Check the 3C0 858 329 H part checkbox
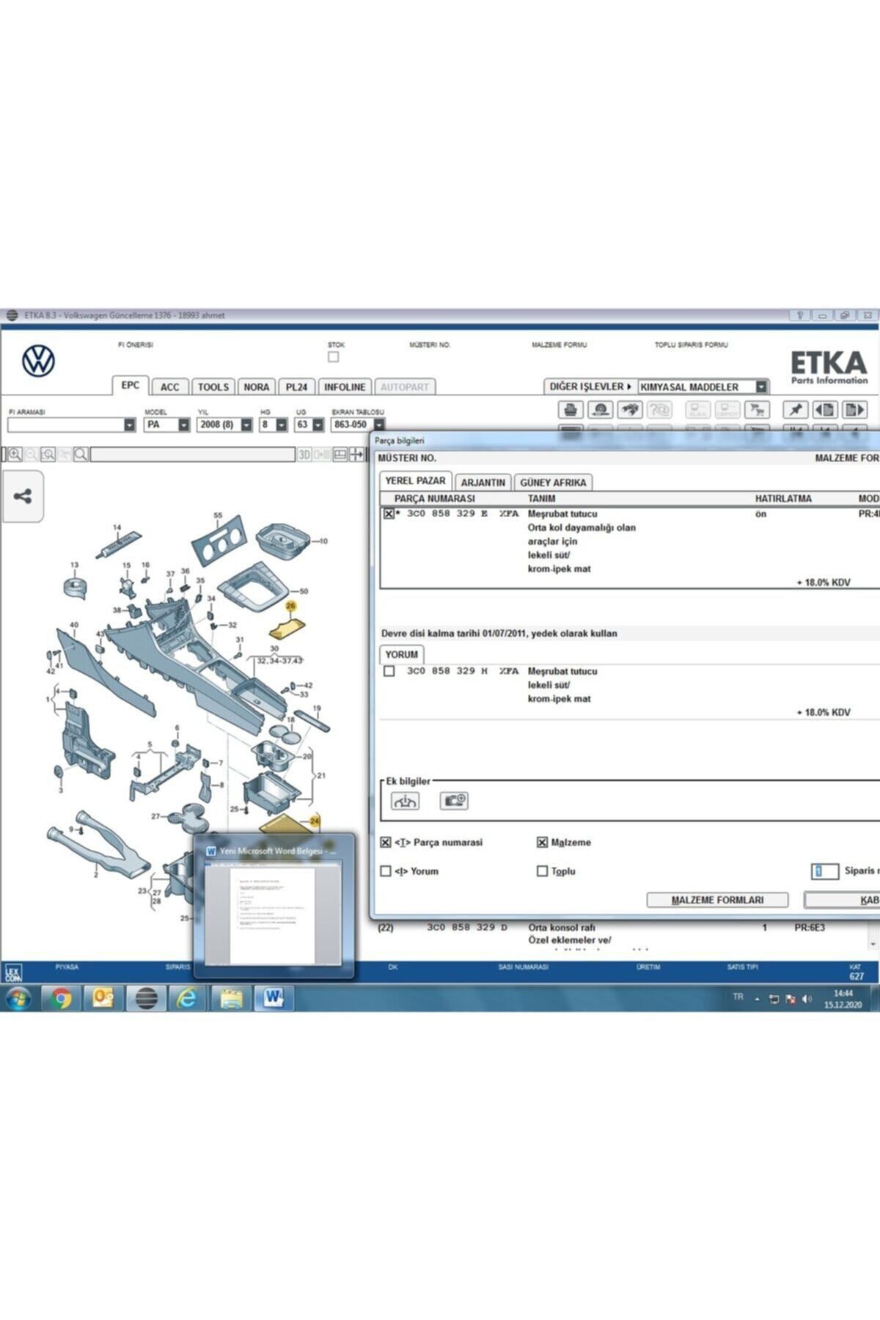The width and height of the screenshot is (880, 1320). pyautogui.click(x=389, y=671)
